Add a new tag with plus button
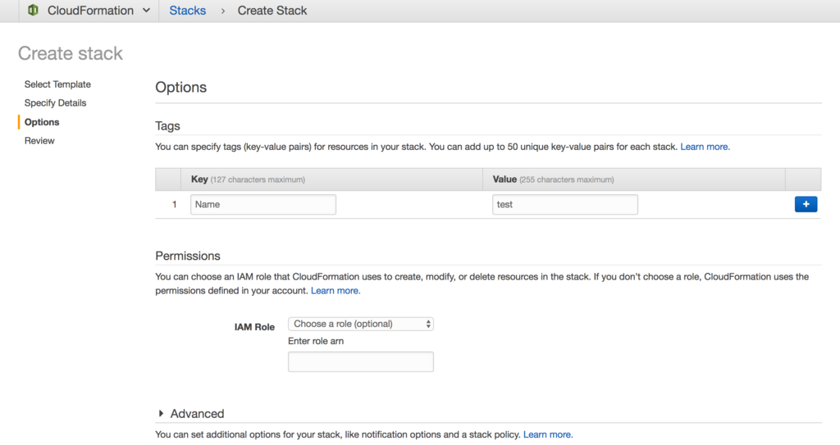This screenshot has height=445, width=840. coord(806,204)
